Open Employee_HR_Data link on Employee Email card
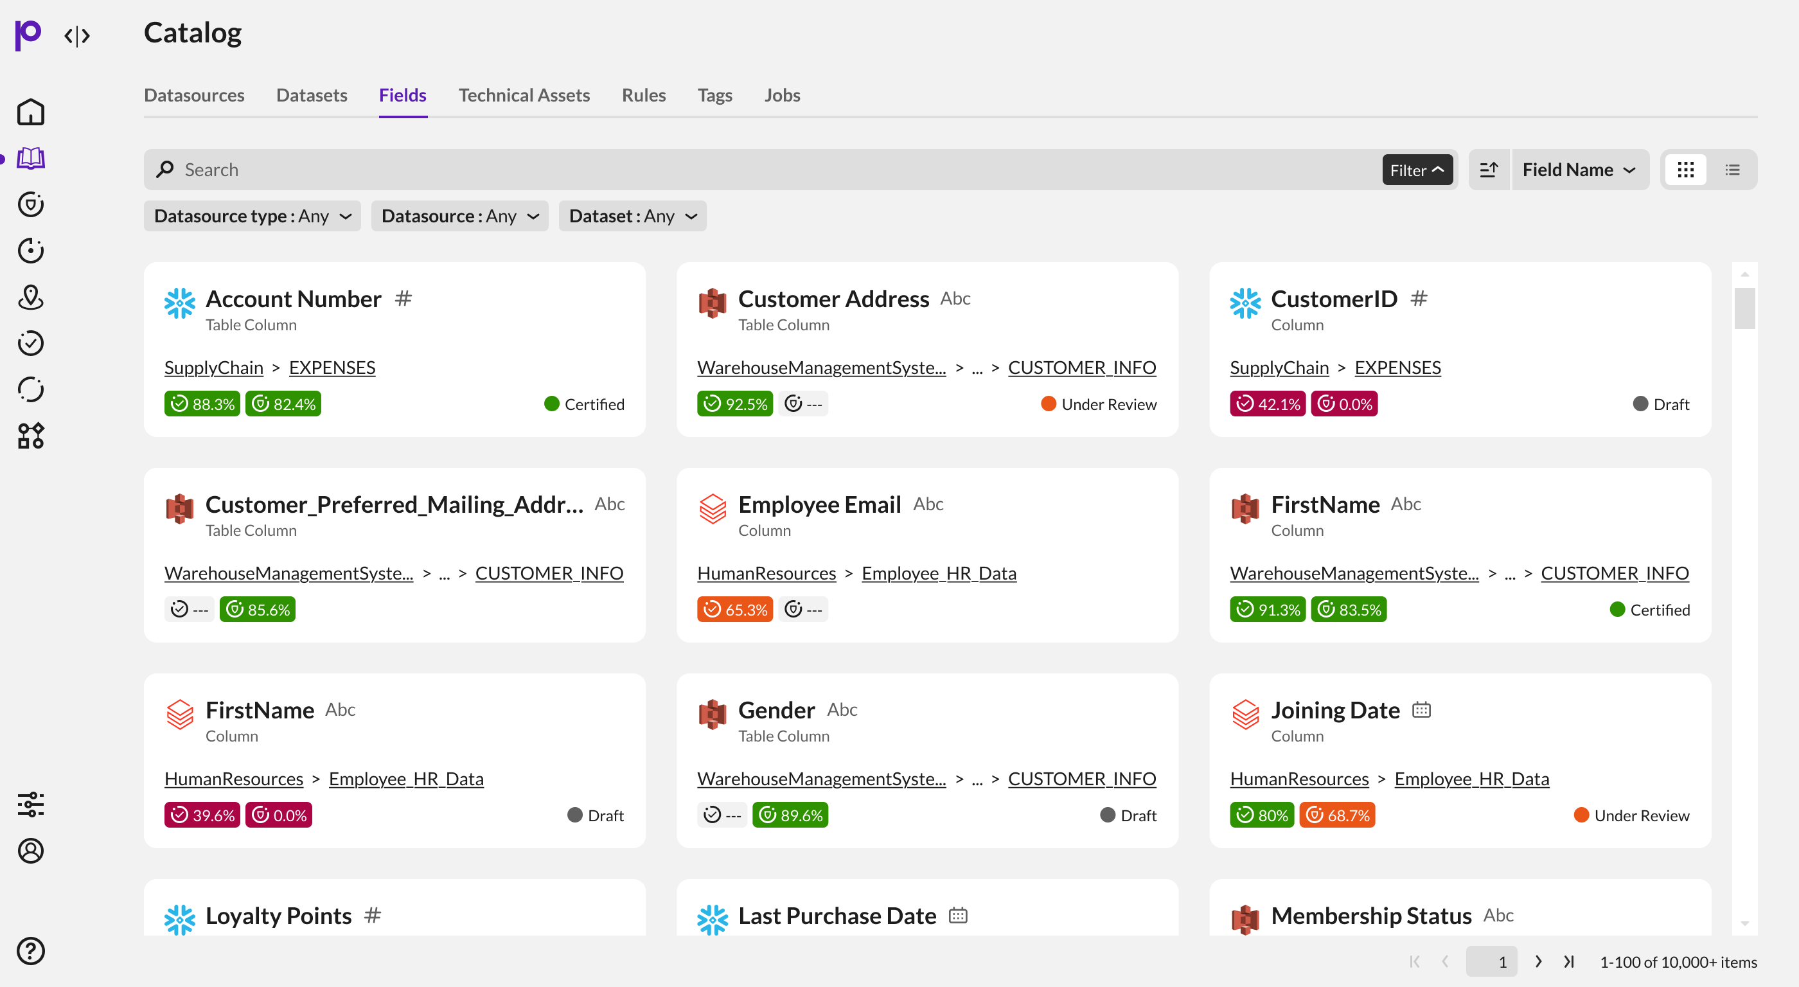 click(x=939, y=573)
